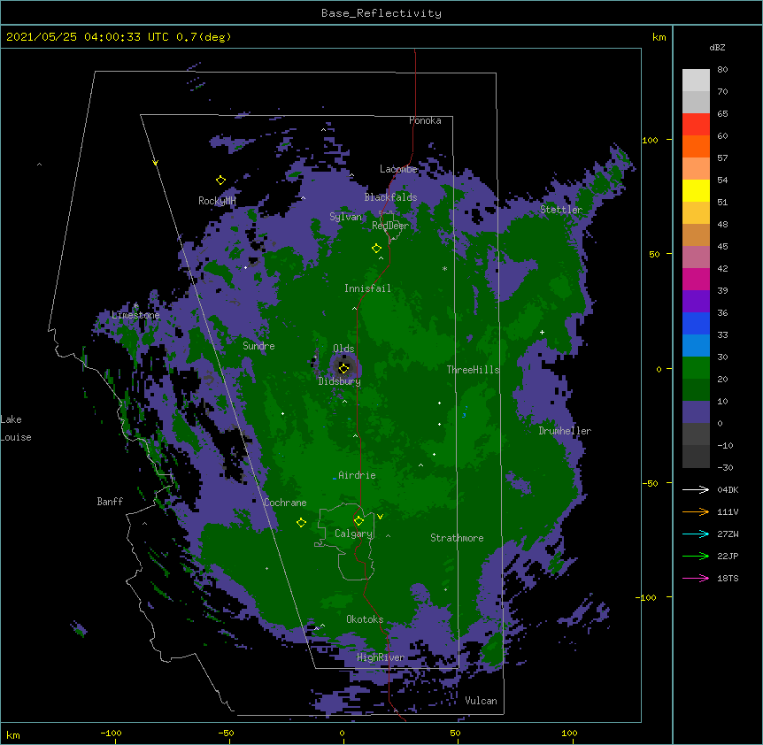Image resolution: width=763 pixels, height=745 pixels.
Task: Pick the red swatch between 65 and 60 dBZ
Action: (696, 125)
